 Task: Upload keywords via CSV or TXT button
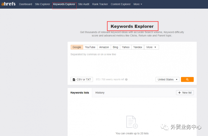[82, 79]
